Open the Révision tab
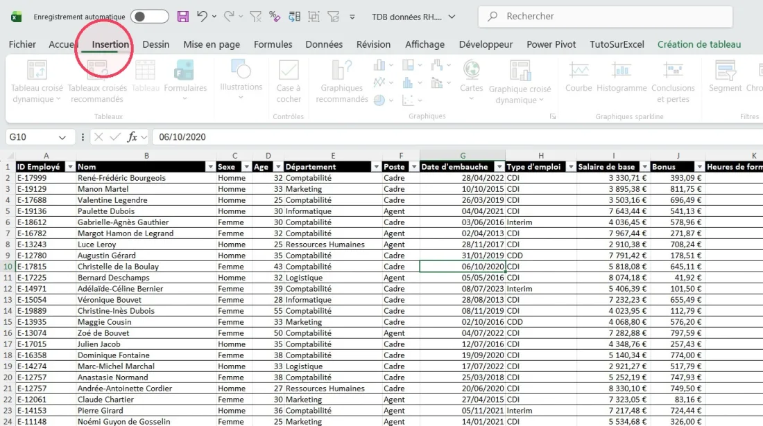The image size is (763, 426). [373, 44]
